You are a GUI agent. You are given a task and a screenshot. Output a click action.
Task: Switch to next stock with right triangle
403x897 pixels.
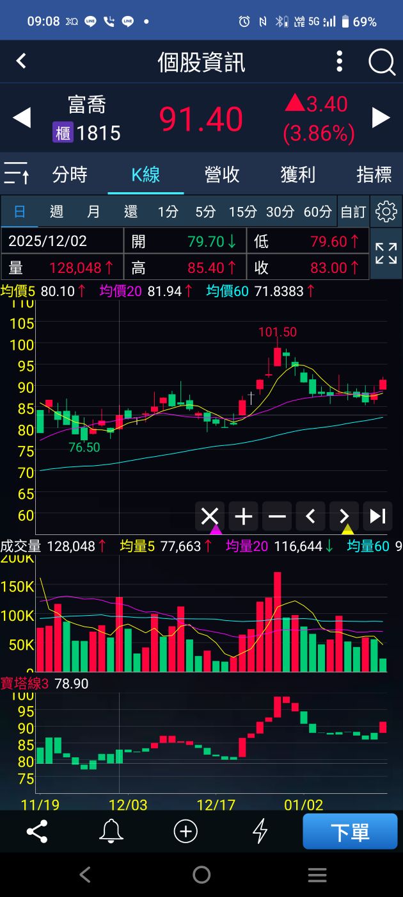click(x=381, y=117)
